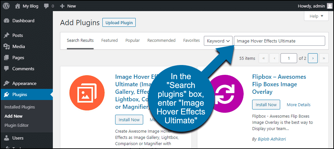Image resolution: width=334 pixels, height=149 pixels.
Task: Open the Biplob Adhikari author link
Action: [271, 139]
